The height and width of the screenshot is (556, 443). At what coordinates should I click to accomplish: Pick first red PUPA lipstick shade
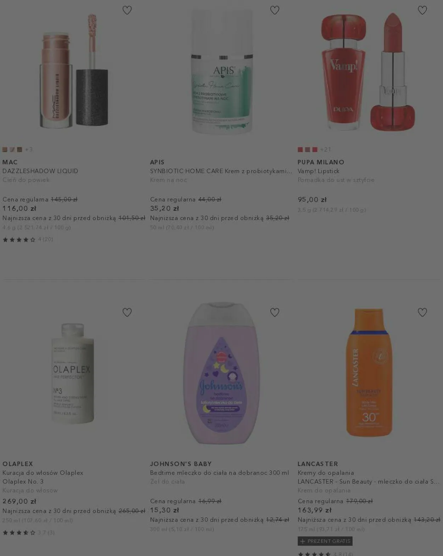pyautogui.click(x=300, y=150)
